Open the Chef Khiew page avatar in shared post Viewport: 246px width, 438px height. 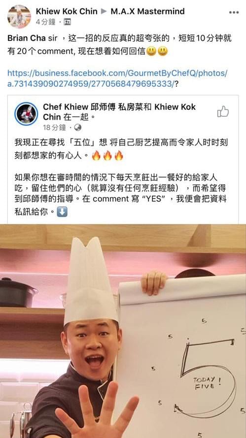[x=26, y=114]
